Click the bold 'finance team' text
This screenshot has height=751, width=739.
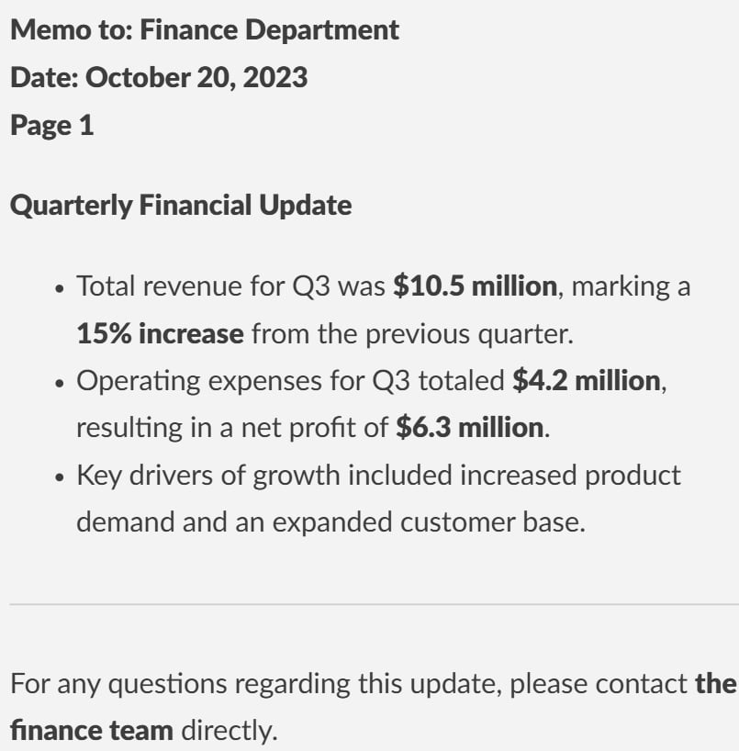92,731
